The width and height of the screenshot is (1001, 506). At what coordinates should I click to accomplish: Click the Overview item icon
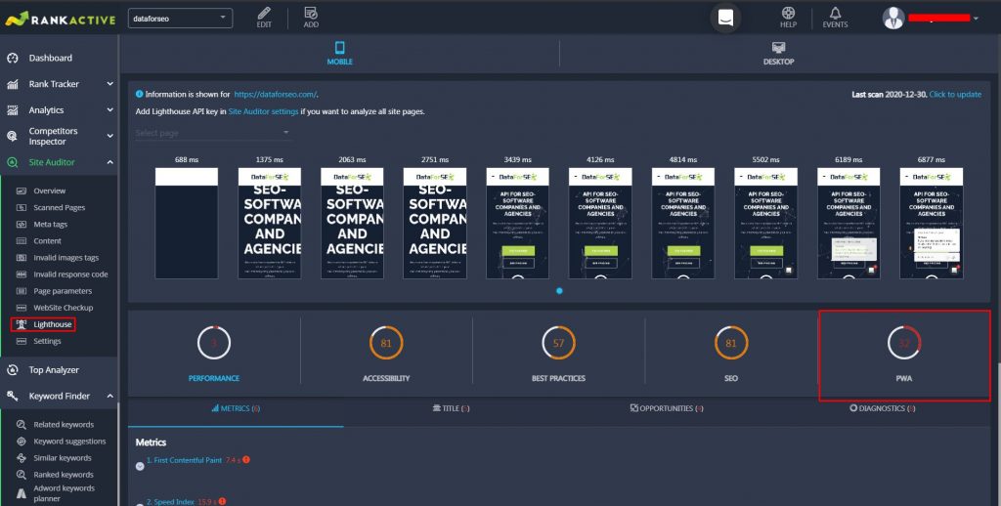click(x=22, y=190)
